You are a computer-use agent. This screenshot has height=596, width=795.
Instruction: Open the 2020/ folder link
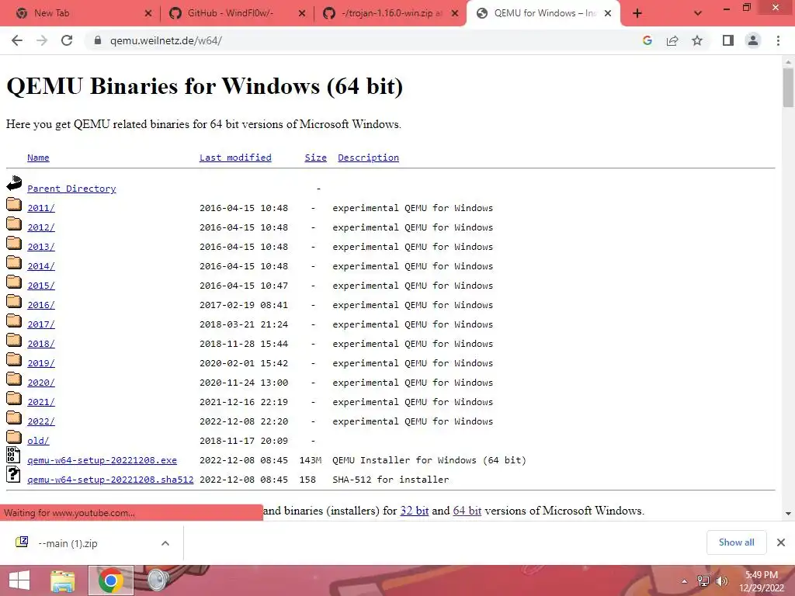(41, 383)
